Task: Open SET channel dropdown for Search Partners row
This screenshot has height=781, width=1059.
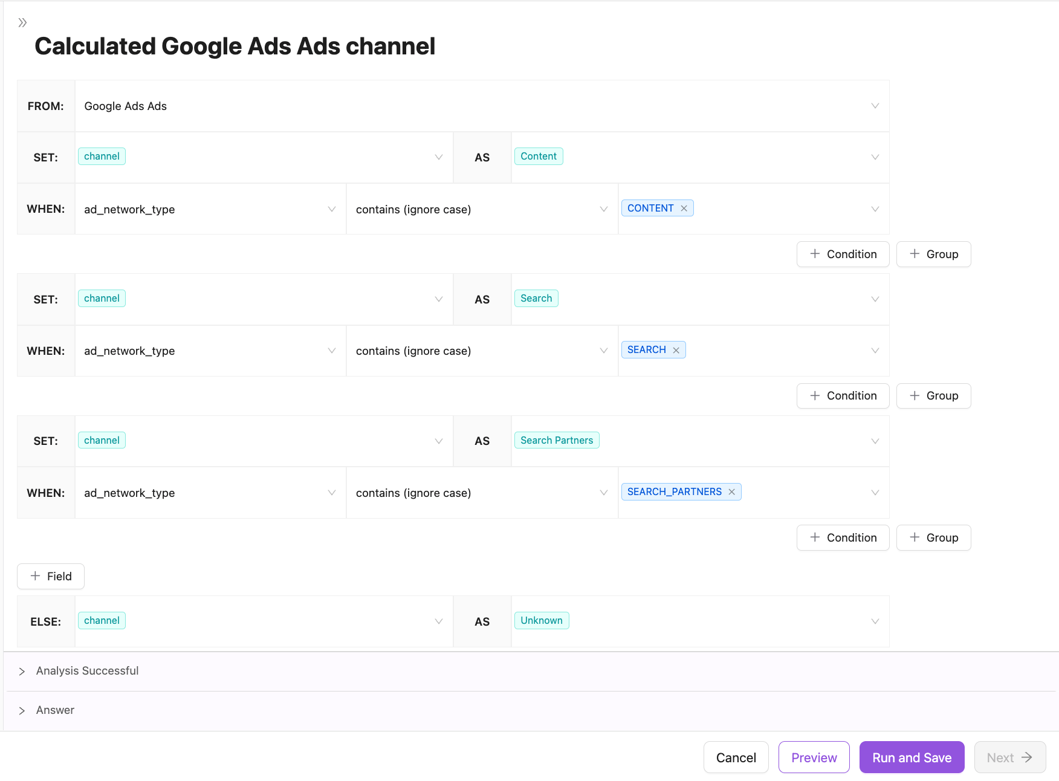Action: [264, 441]
